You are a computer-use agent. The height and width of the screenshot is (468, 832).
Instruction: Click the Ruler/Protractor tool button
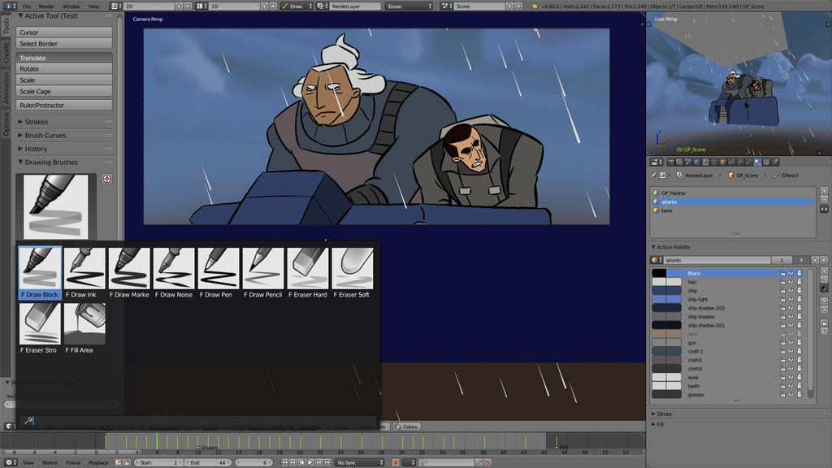point(63,105)
